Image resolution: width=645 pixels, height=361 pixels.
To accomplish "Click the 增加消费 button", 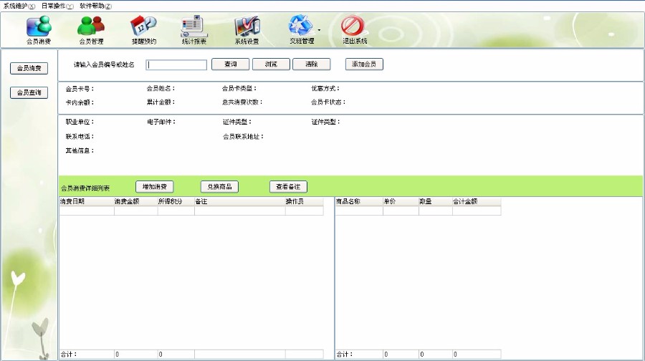I will [155, 187].
